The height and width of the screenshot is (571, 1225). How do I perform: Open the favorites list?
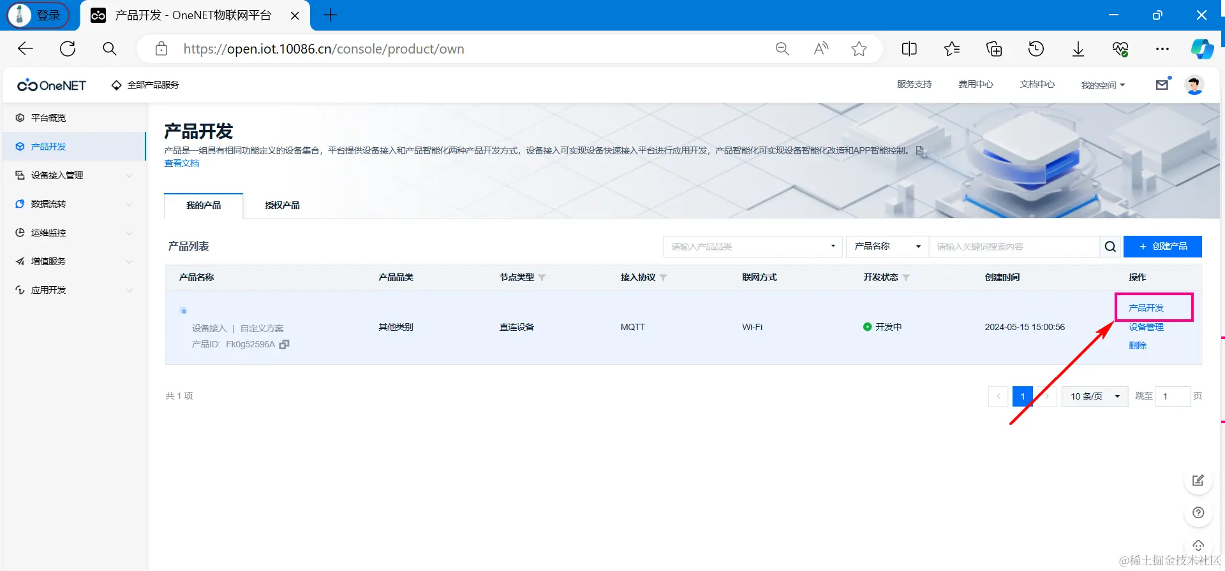(x=952, y=48)
